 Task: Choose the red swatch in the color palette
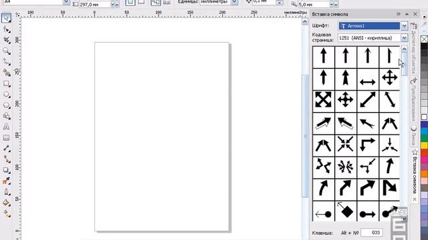pyautogui.click(x=424, y=152)
